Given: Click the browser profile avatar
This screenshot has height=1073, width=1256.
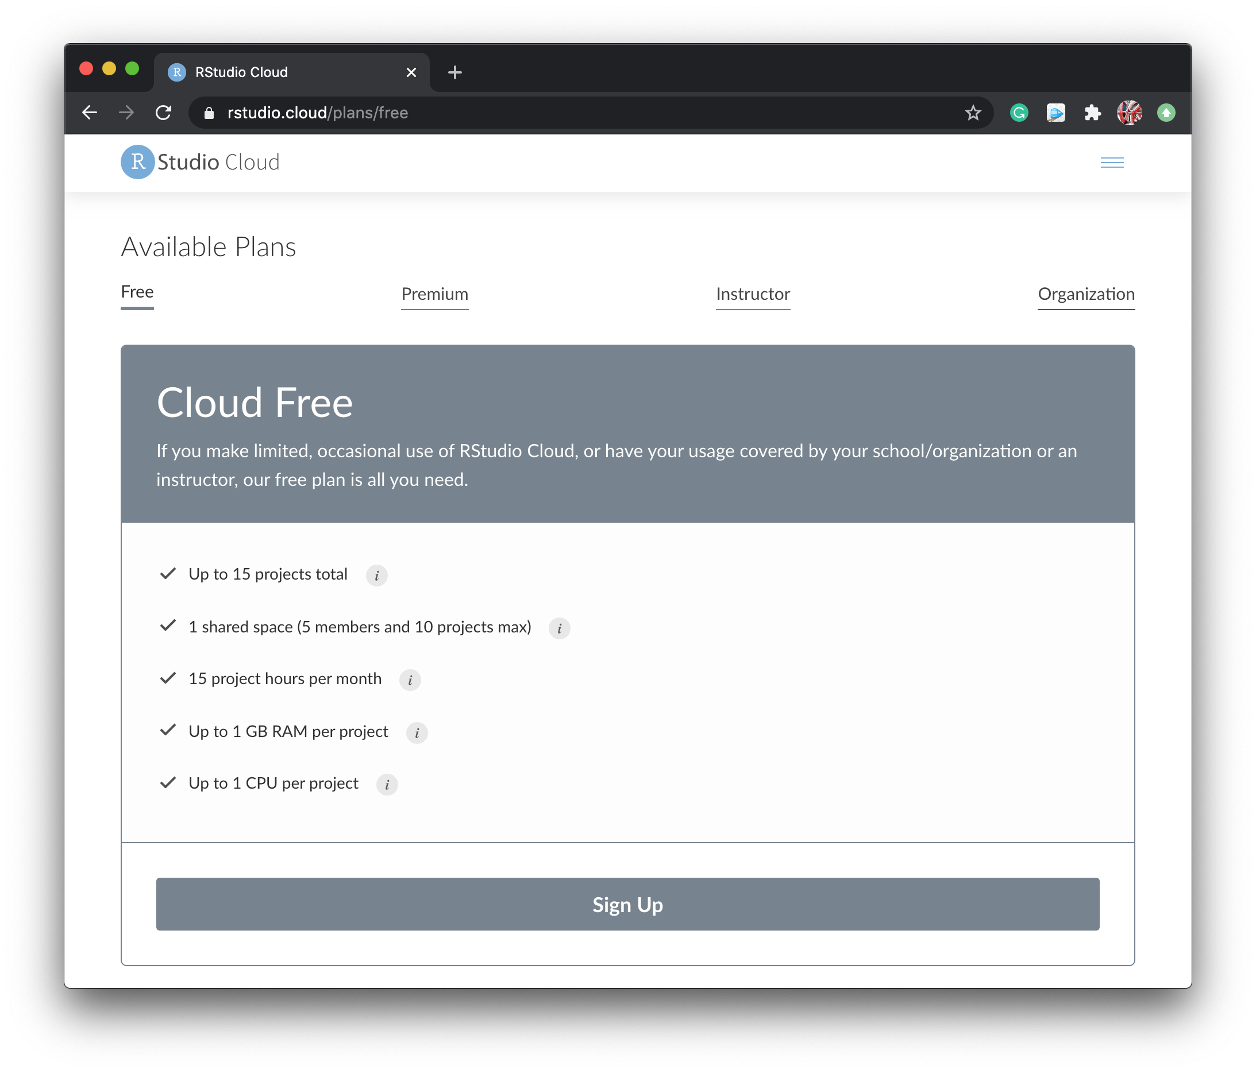Looking at the screenshot, I should (x=1128, y=113).
